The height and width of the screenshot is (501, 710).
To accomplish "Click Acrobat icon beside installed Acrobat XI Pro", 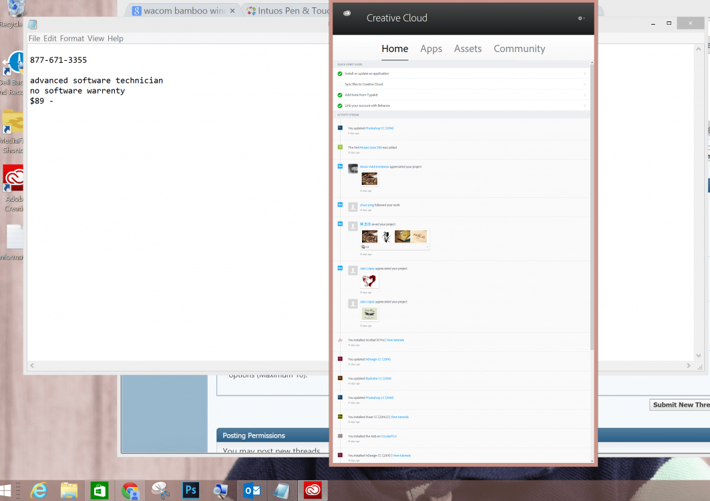I will pyautogui.click(x=340, y=340).
